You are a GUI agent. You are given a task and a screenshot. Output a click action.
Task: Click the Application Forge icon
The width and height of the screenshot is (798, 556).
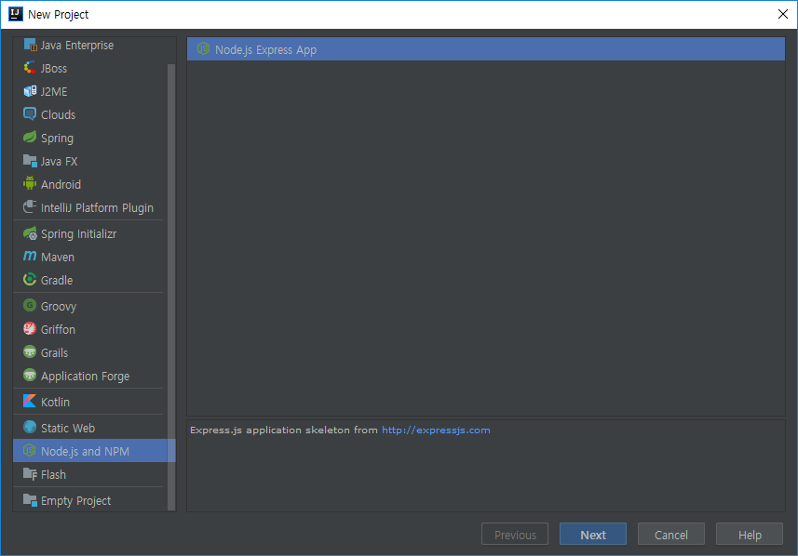[30, 375]
